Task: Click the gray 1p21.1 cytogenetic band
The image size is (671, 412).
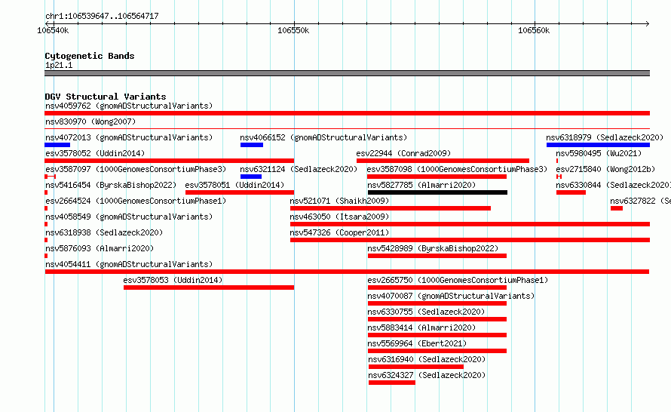Action: click(x=347, y=73)
